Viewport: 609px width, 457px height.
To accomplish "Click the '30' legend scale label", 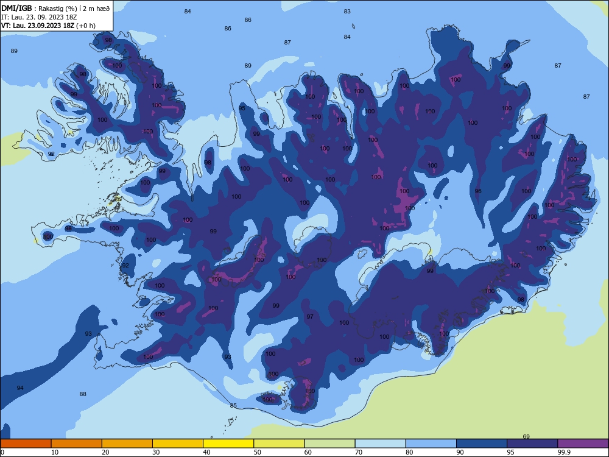I will [156, 452].
